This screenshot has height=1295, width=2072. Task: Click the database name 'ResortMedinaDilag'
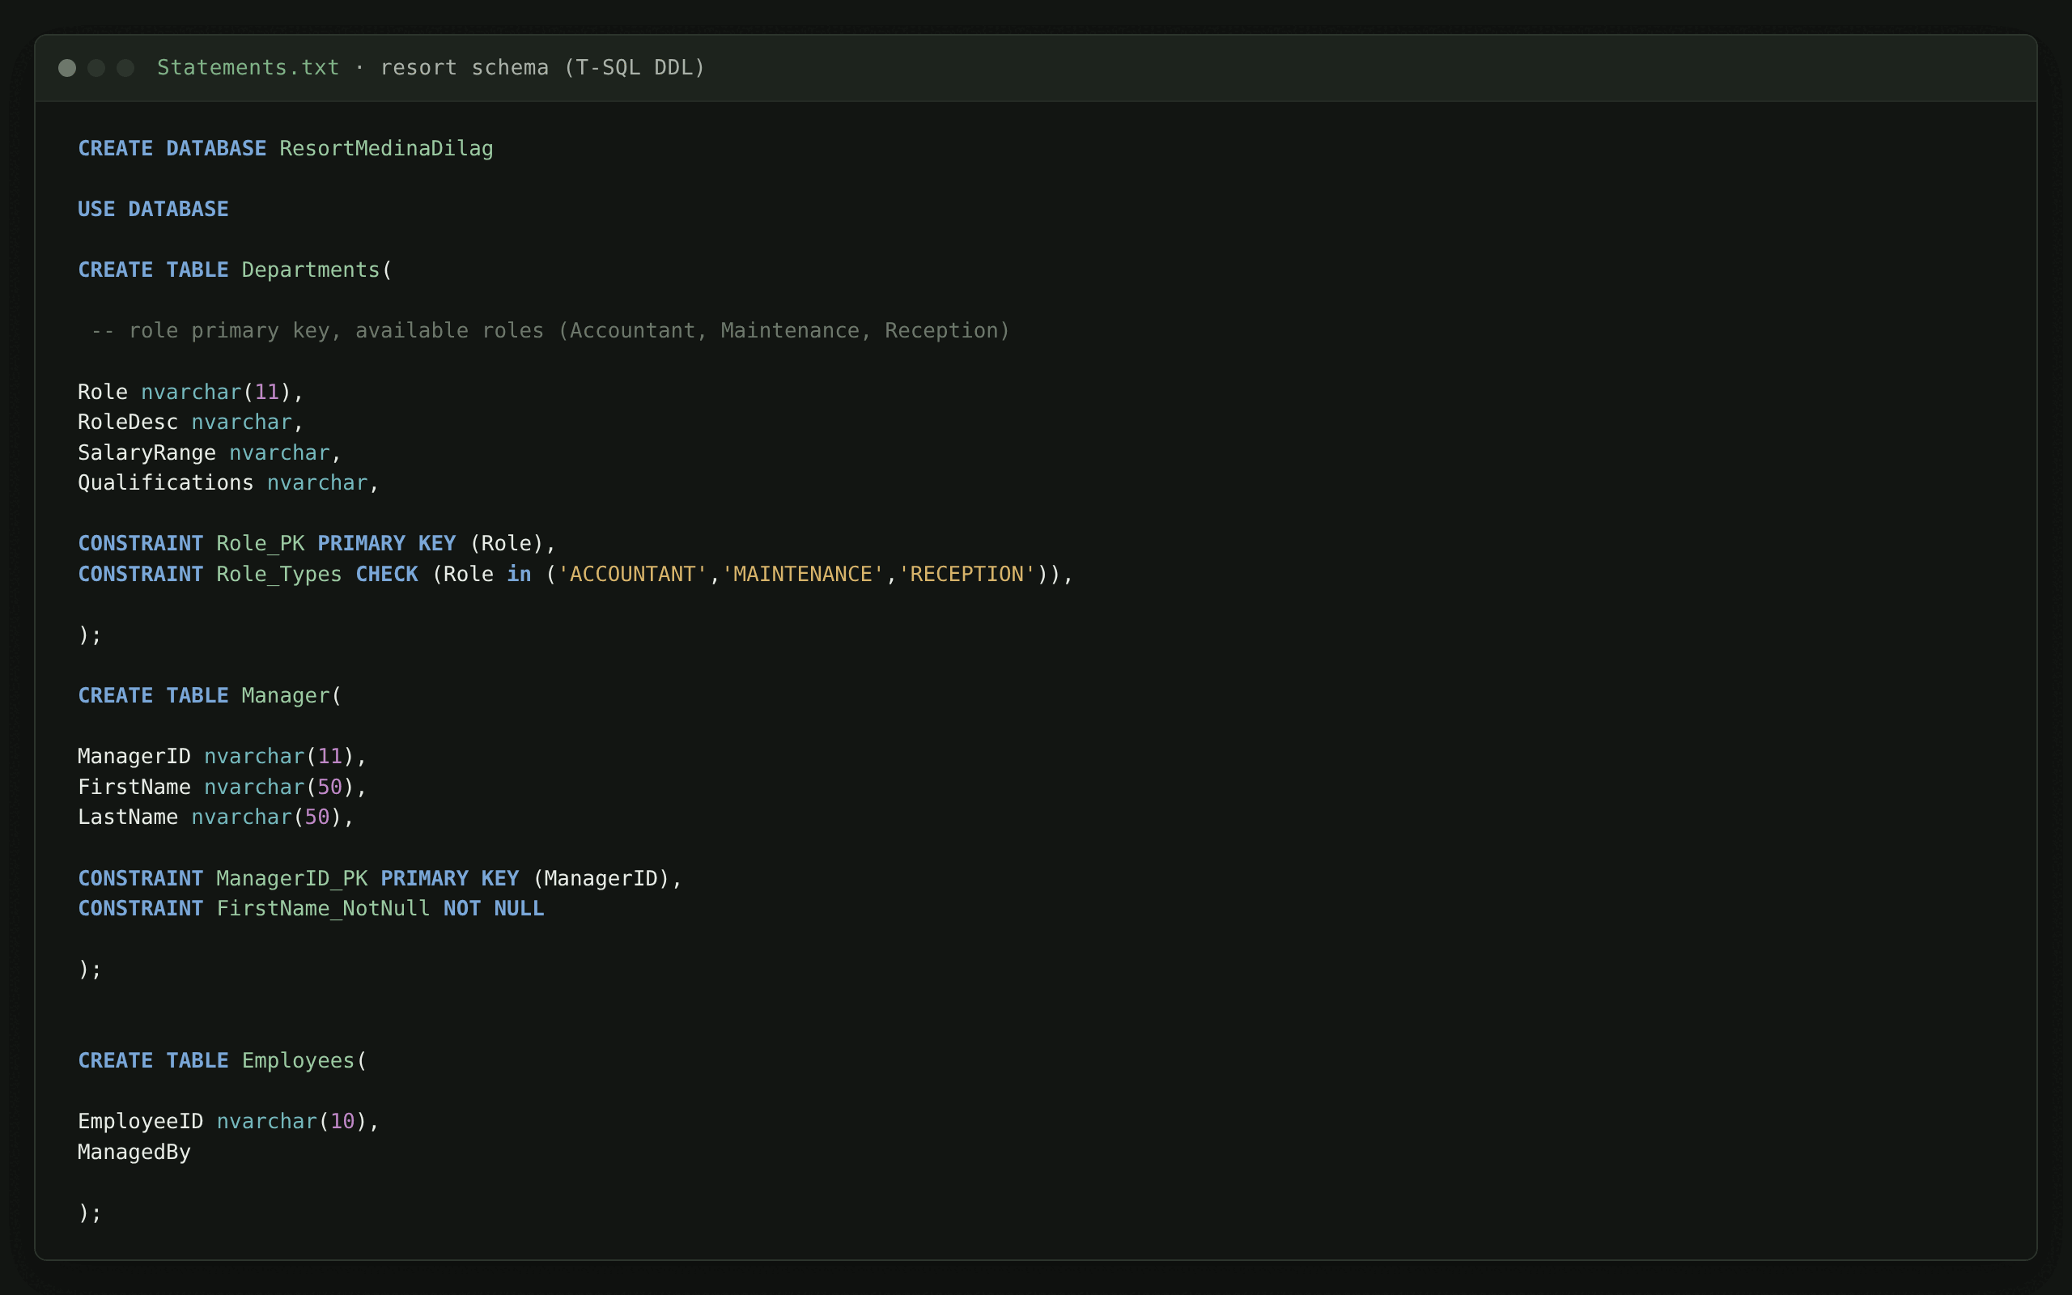386,148
